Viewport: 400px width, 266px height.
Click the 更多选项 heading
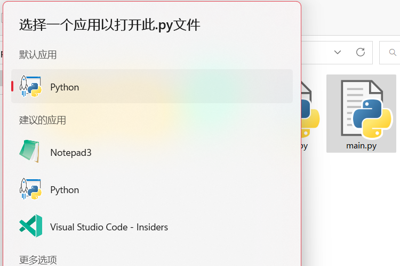pyautogui.click(x=38, y=260)
